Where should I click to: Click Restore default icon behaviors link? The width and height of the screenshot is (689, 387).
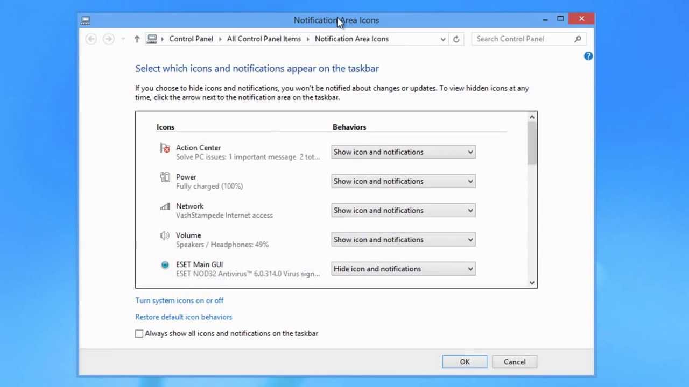coord(184,317)
